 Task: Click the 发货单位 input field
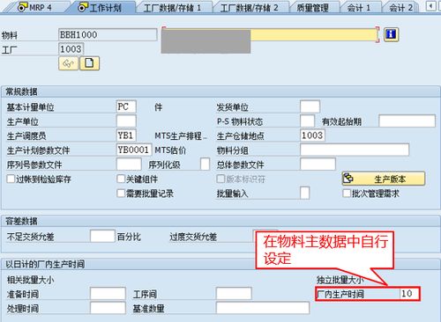(x=310, y=106)
